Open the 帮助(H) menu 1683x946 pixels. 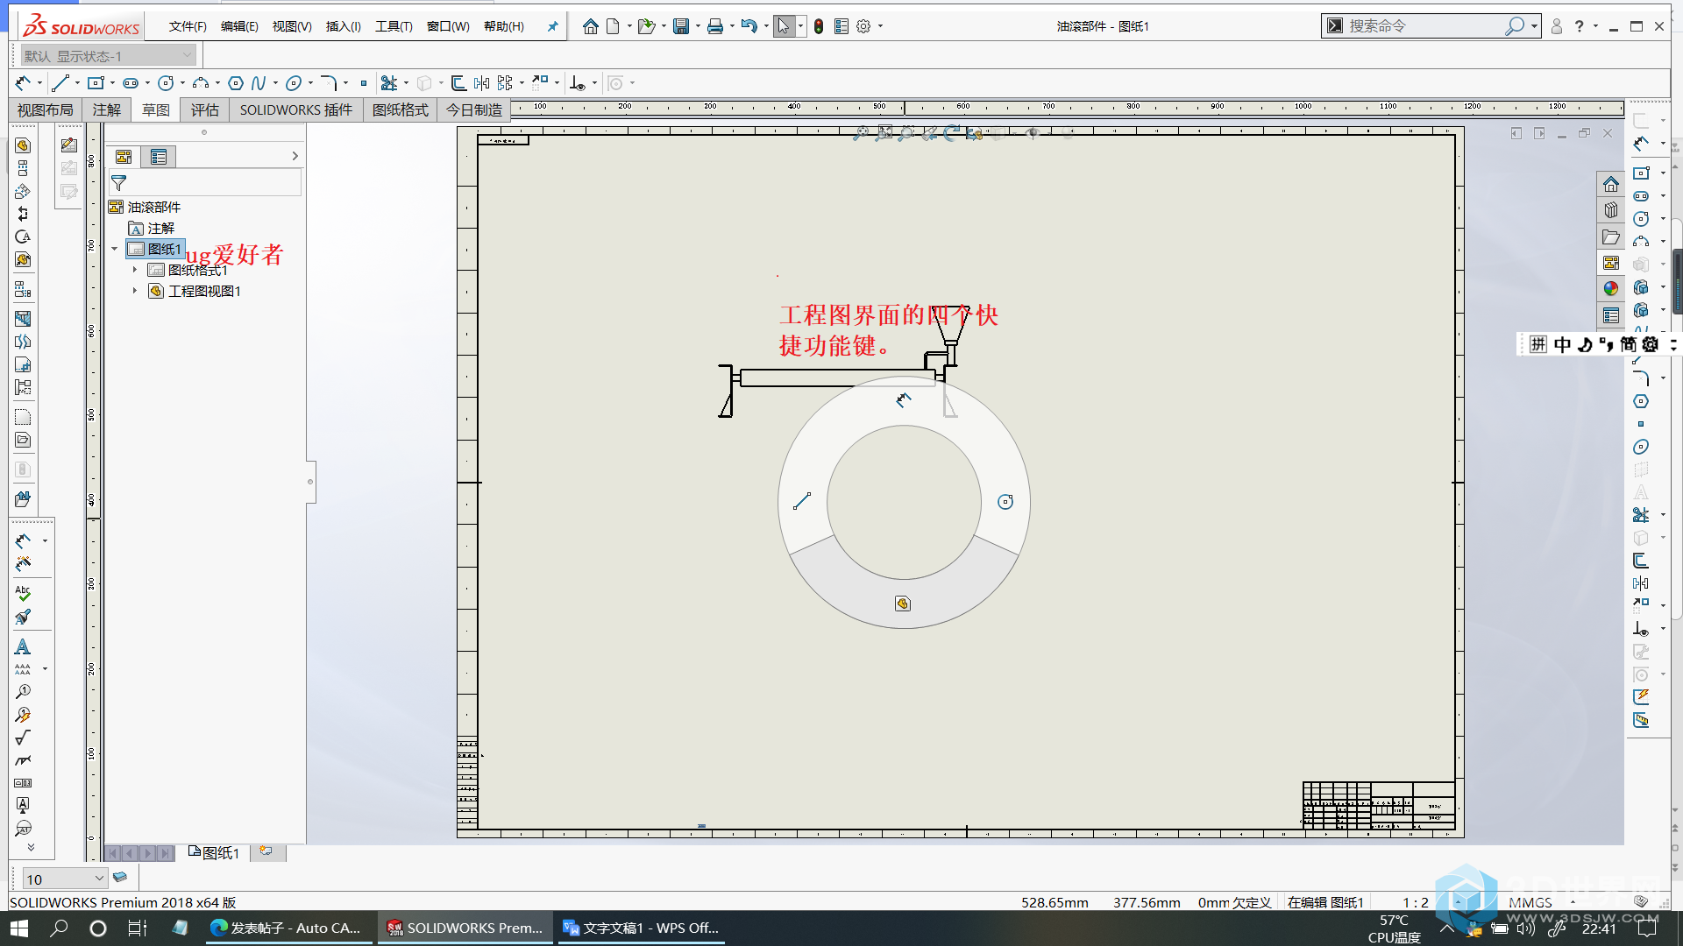click(x=504, y=26)
